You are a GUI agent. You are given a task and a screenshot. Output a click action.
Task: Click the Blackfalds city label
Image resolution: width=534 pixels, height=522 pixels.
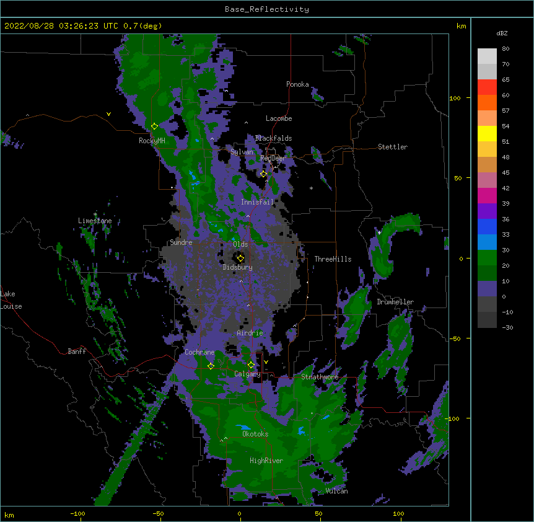coord(273,138)
